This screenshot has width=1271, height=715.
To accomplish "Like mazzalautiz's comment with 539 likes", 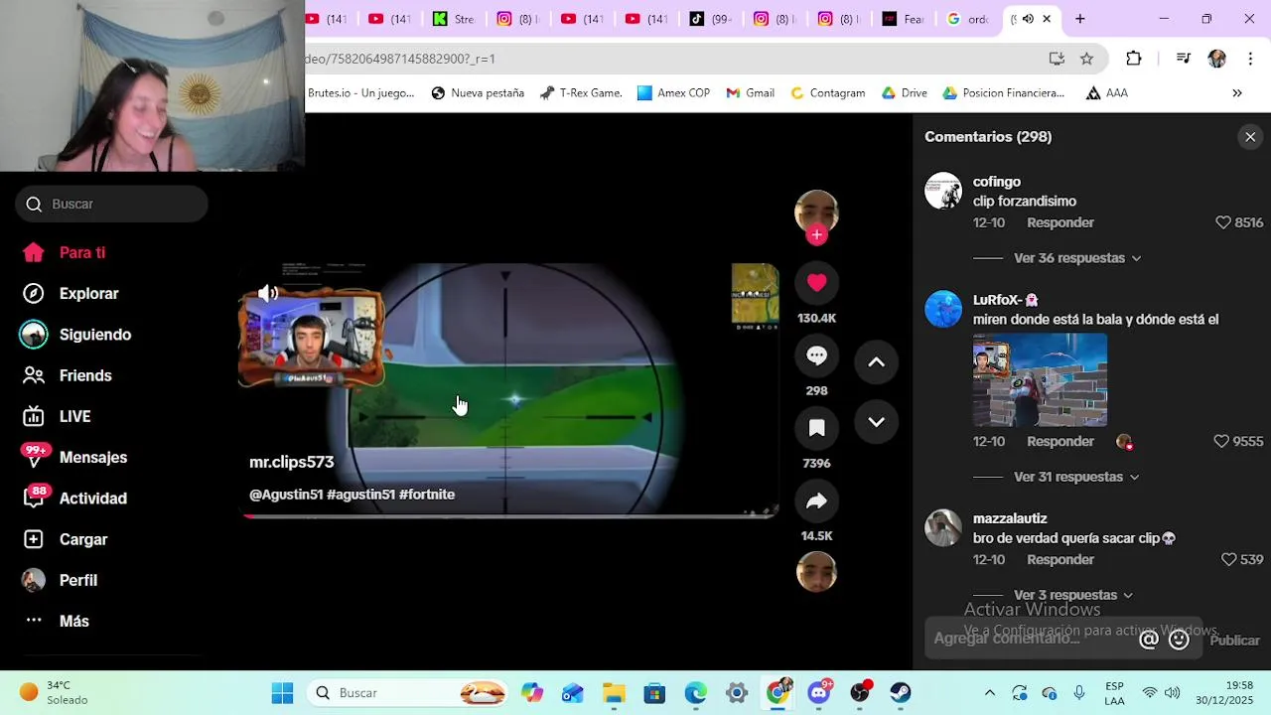I will (x=1228, y=560).
